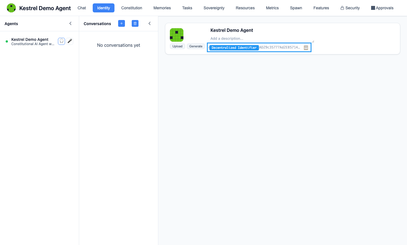
Task: Click the Kestrel logo in the header
Action: pyautogui.click(x=11, y=8)
